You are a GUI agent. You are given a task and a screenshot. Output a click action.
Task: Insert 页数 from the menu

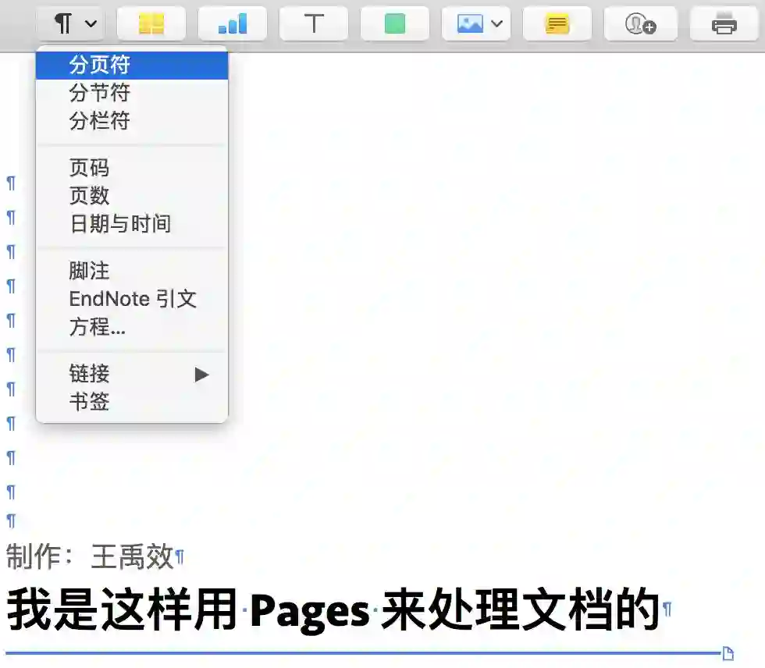click(132, 196)
